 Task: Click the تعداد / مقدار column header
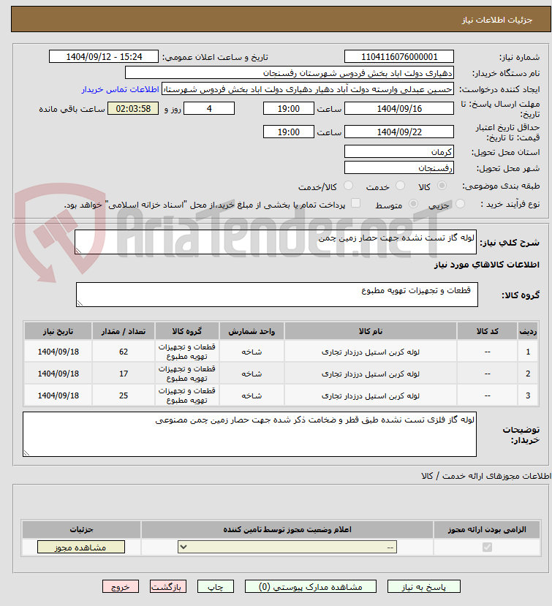tap(124, 331)
